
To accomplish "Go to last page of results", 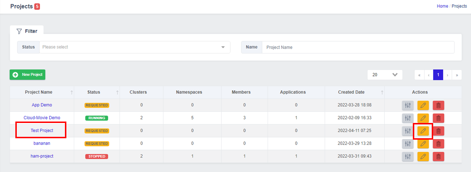I will pyautogui.click(x=457, y=75).
